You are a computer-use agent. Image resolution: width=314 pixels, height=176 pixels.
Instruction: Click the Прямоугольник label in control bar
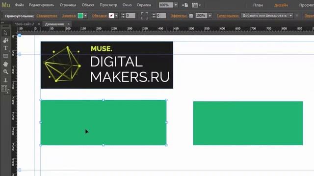[x=20, y=16]
